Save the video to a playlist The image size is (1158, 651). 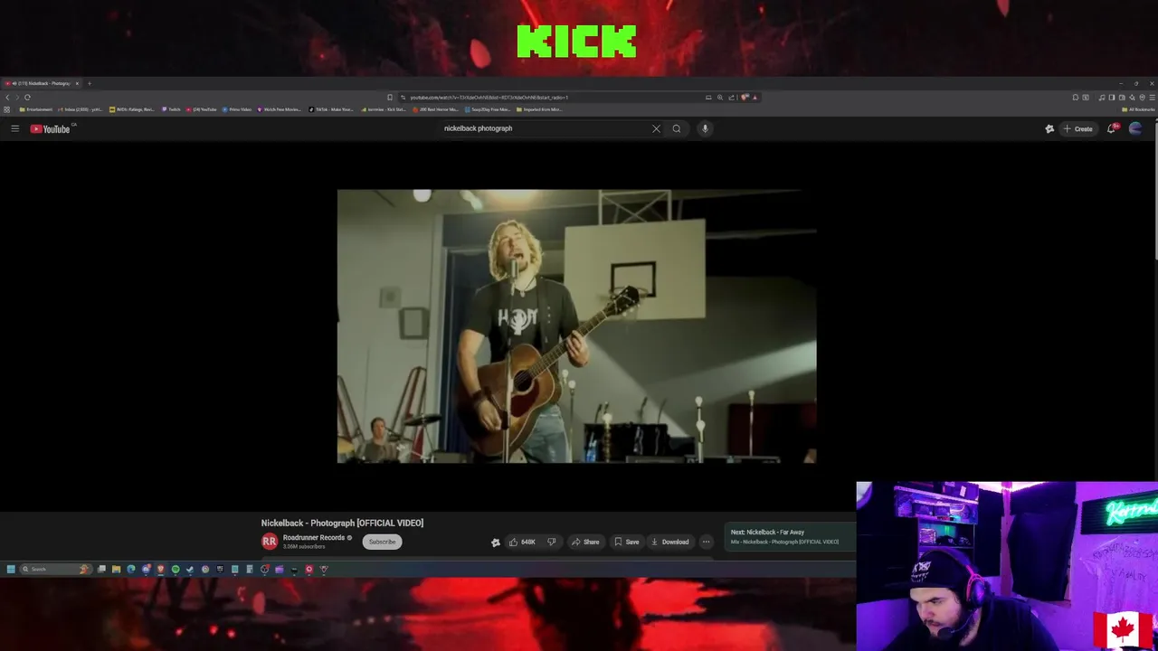pos(626,542)
